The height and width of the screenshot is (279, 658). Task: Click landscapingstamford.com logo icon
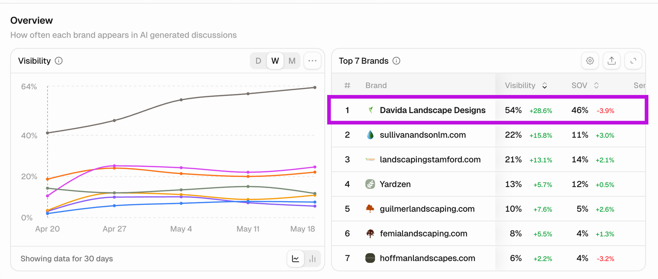tap(370, 159)
